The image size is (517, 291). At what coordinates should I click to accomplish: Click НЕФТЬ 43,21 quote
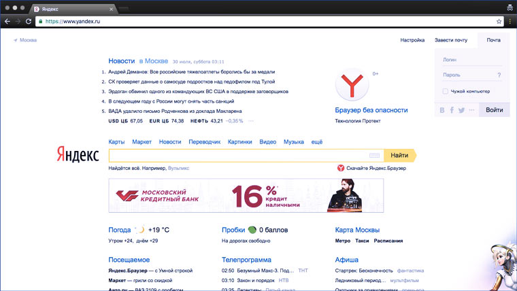coord(206,121)
